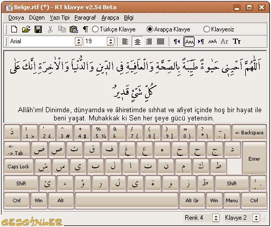Screen dimensions: 271x227
Task: Click the highlighted A▸A text direction icon
Action: (x=189, y=42)
